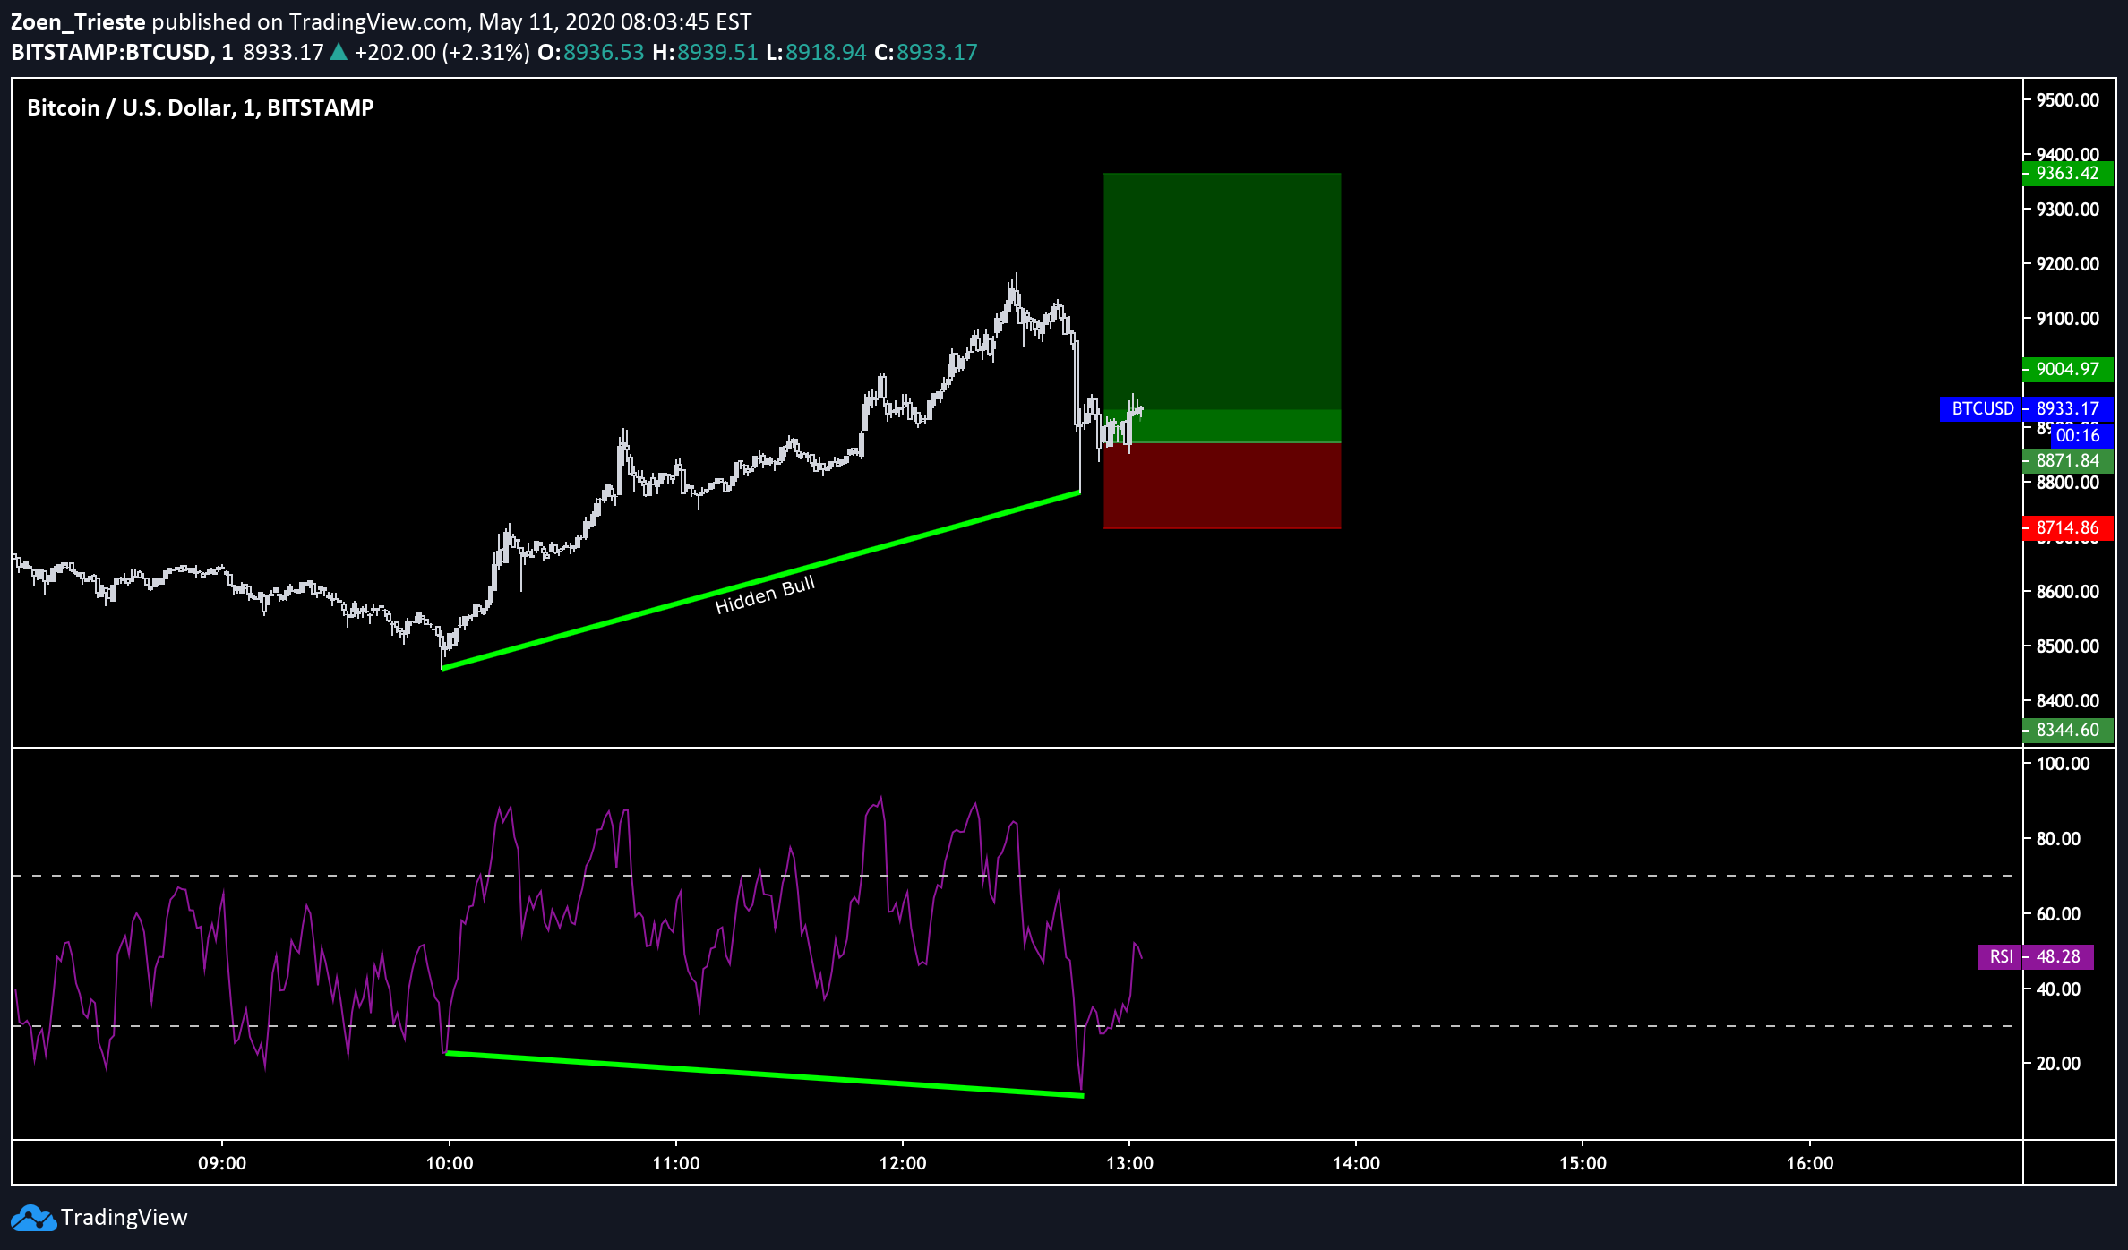Click the RSI upper dashed 70 band line
Screen dimensions: 2128x1250
tap(1012, 876)
